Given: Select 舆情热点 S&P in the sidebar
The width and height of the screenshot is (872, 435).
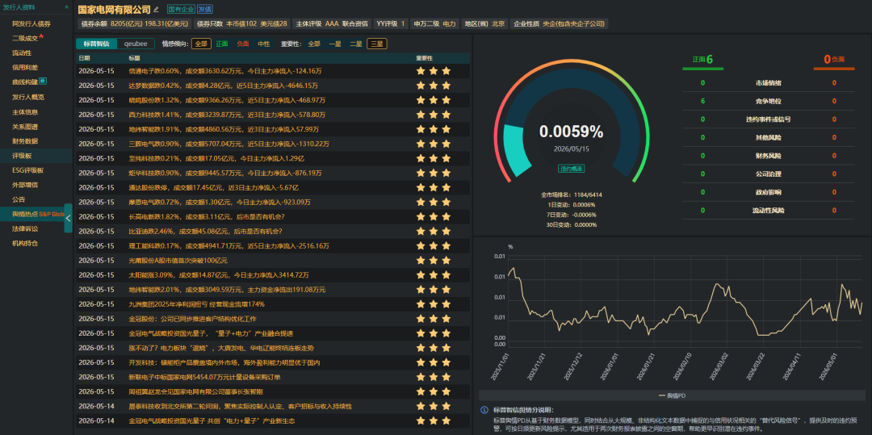Looking at the screenshot, I should tap(36, 214).
